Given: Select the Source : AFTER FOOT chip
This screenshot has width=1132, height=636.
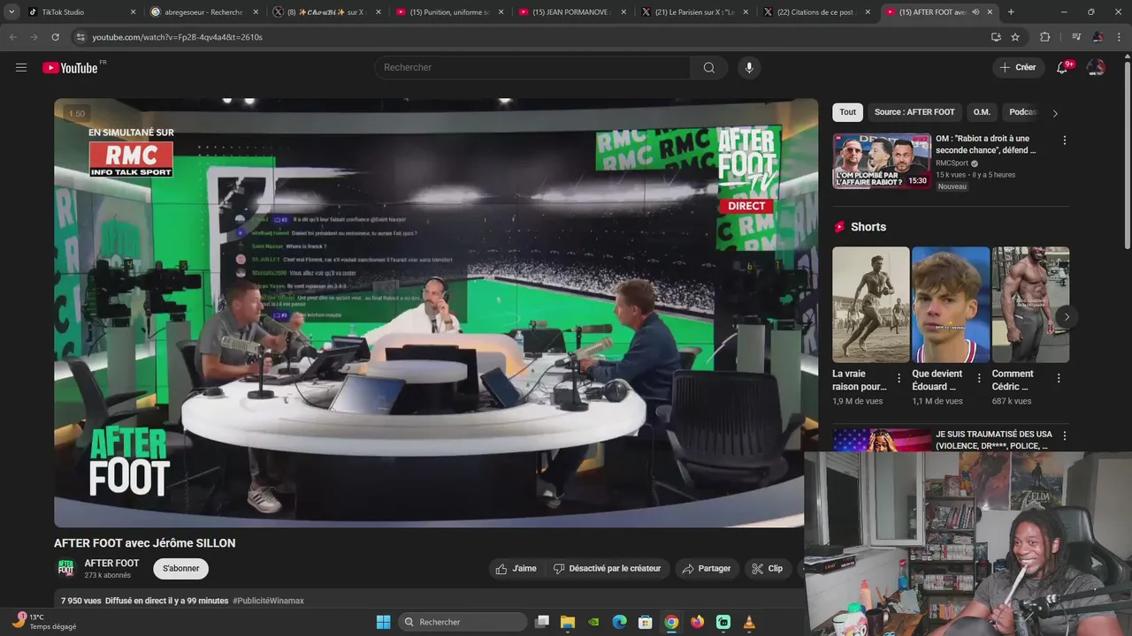Looking at the screenshot, I should pyautogui.click(x=914, y=112).
